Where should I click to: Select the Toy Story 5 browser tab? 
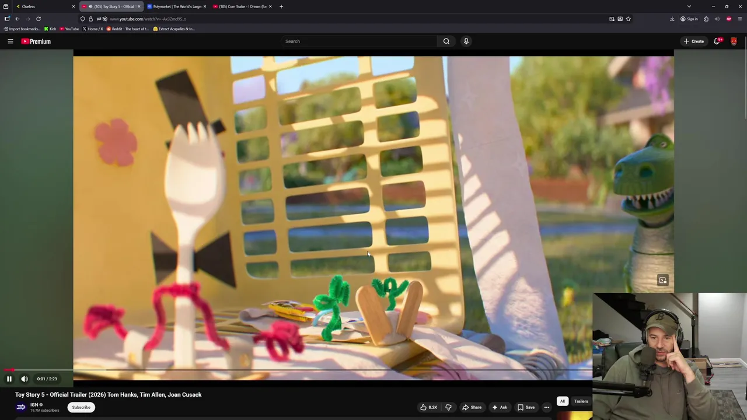click(111, 6)
